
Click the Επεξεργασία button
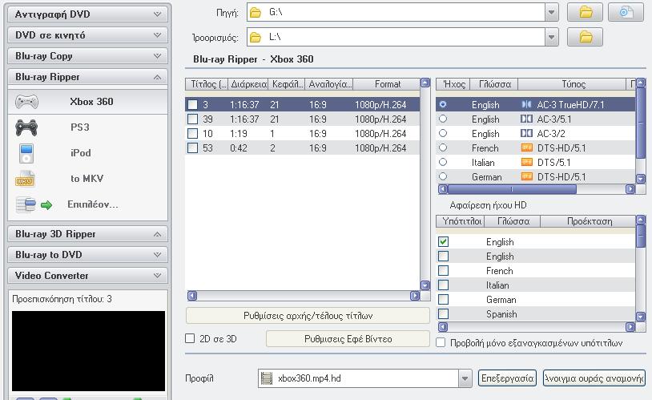click(507, 378)
